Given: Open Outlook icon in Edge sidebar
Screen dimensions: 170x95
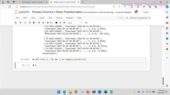Looking at the screenshot, I should pos(167,39).
